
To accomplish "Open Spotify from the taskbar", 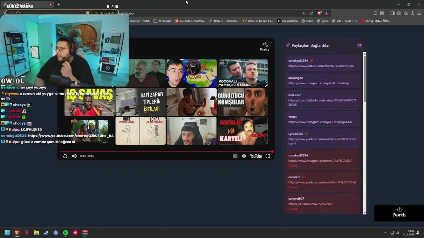I will (66, 233).
